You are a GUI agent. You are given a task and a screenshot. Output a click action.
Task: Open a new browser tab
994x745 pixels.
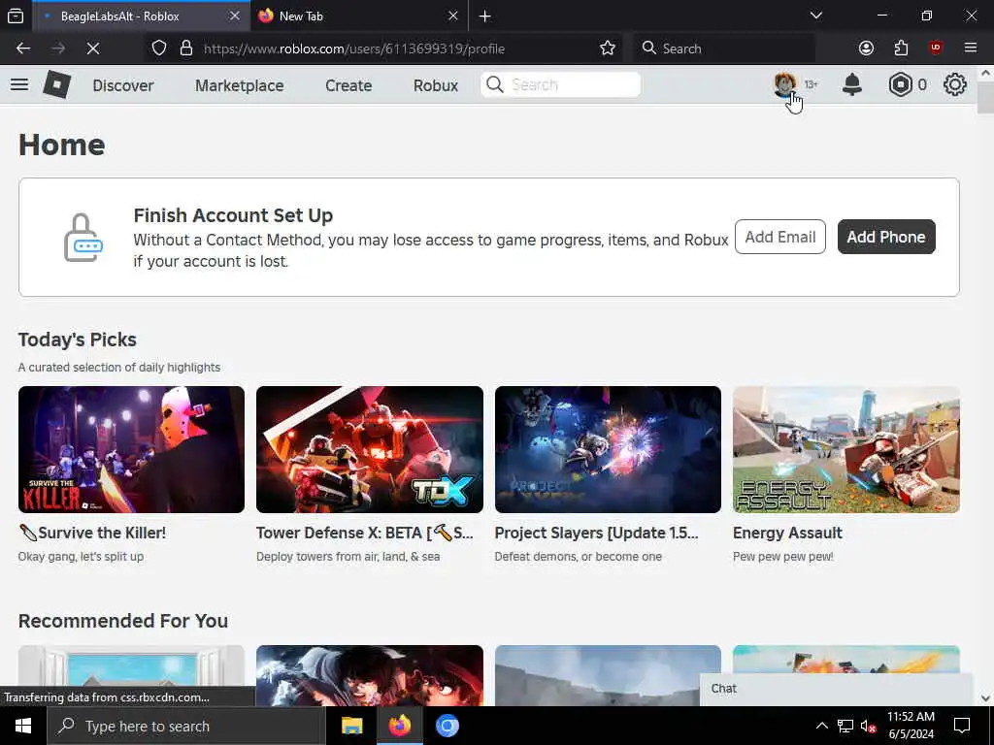[x=485, y=16]
